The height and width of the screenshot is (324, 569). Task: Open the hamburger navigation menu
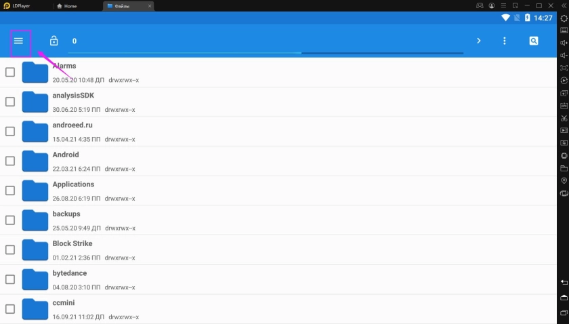tap(19, 41)
